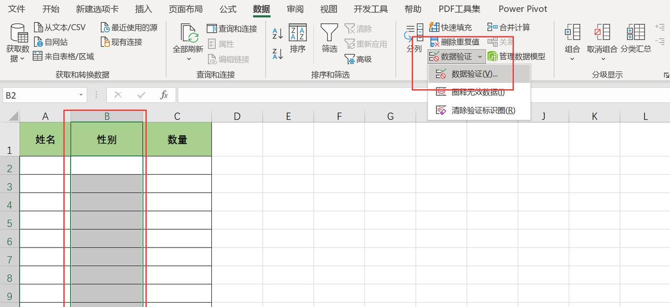
Task: Select column A header
Action: [x=45, y=116]
